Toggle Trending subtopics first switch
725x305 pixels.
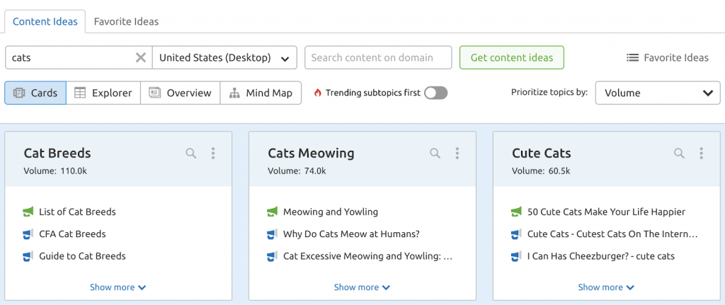[435, 93]
